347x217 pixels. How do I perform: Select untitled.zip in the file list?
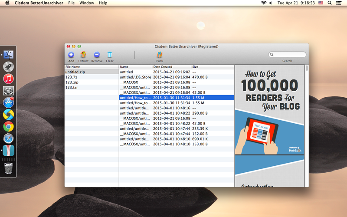click(x=75, y=72)
